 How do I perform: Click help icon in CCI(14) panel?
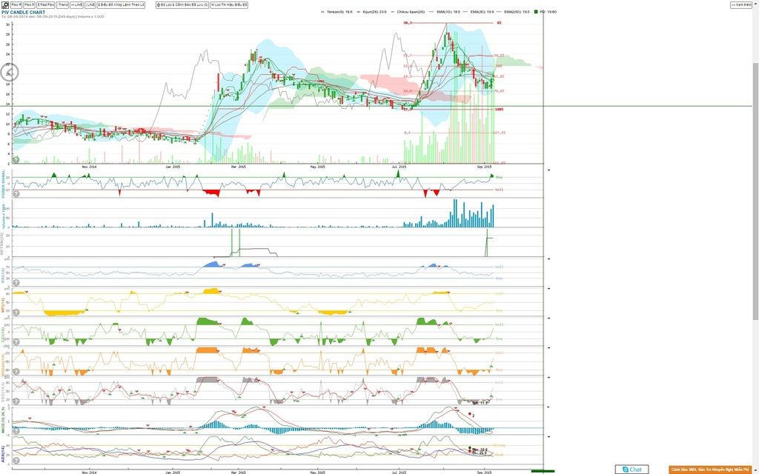tap(16, 342)
